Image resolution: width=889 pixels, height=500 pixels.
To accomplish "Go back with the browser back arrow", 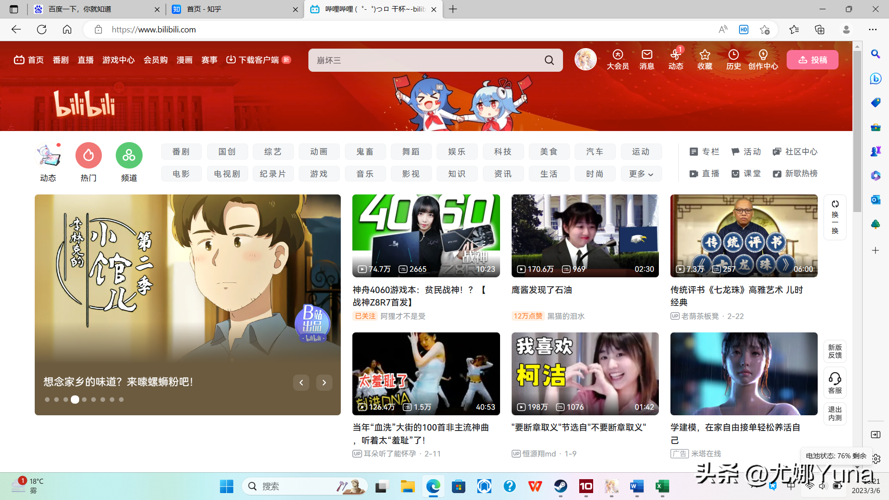I will [16, 30].
